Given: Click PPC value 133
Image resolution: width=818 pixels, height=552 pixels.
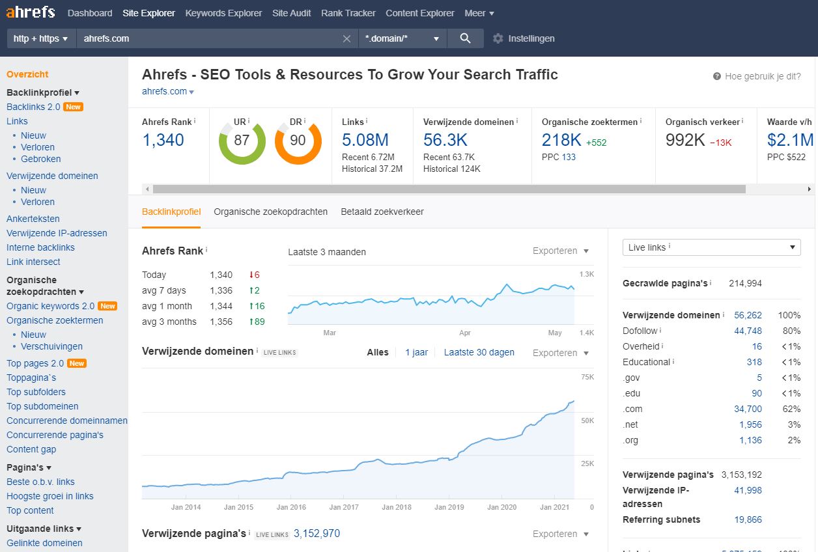Looking at the screenshot, I should click(569, 157).
